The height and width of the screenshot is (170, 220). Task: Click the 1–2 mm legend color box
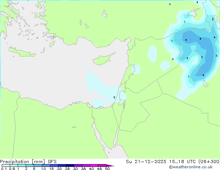pos(22,165)
